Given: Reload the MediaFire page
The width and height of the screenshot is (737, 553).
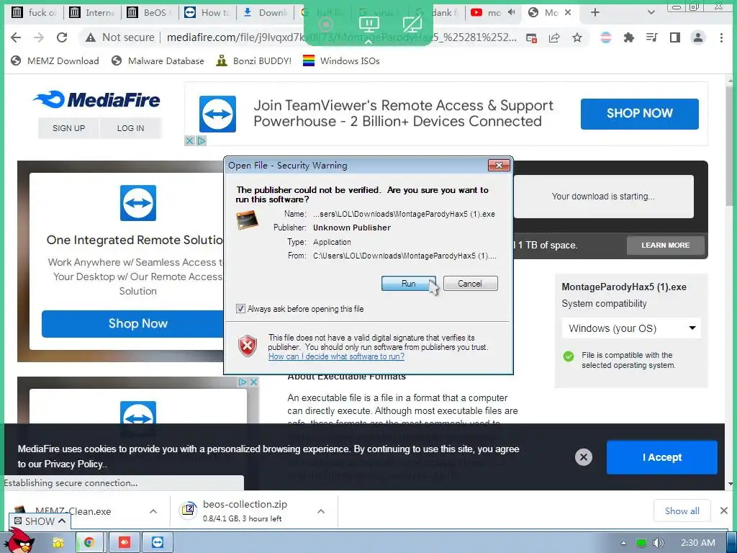Looking at the screenshot, I should (62, 37).
